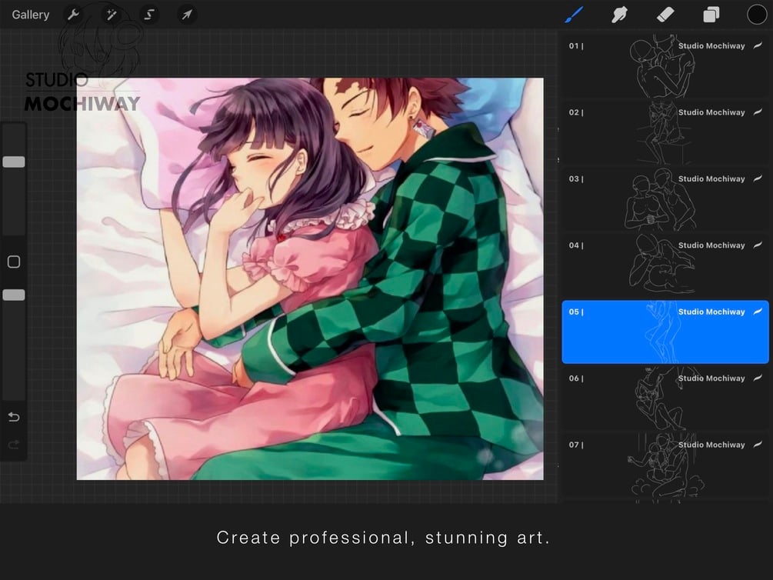Open the Gallery
Image resolution: width=773 pixels, height=580 pixels.
coord(31,15)
